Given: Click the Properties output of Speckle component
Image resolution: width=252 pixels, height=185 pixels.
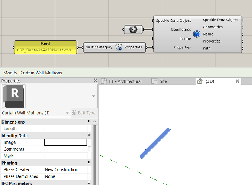Looking at the screenshot, I should pyautogui.click(x=212, y=41).
